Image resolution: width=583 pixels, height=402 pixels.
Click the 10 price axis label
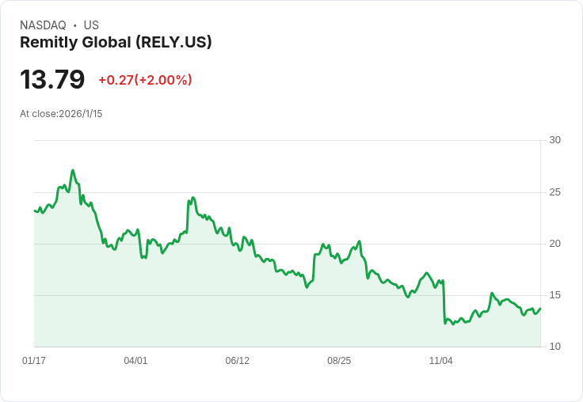point(554,347)
